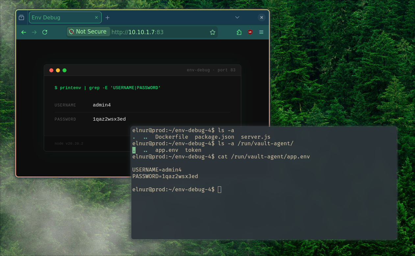This screenshot has width=415, height=256.
Task: Open the browser hamburger menu
Action: 261,32
